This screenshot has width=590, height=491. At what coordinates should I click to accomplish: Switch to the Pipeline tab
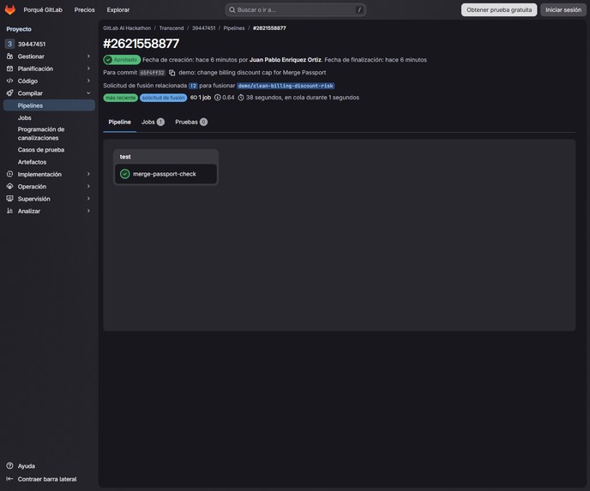(x=120, y=123)
